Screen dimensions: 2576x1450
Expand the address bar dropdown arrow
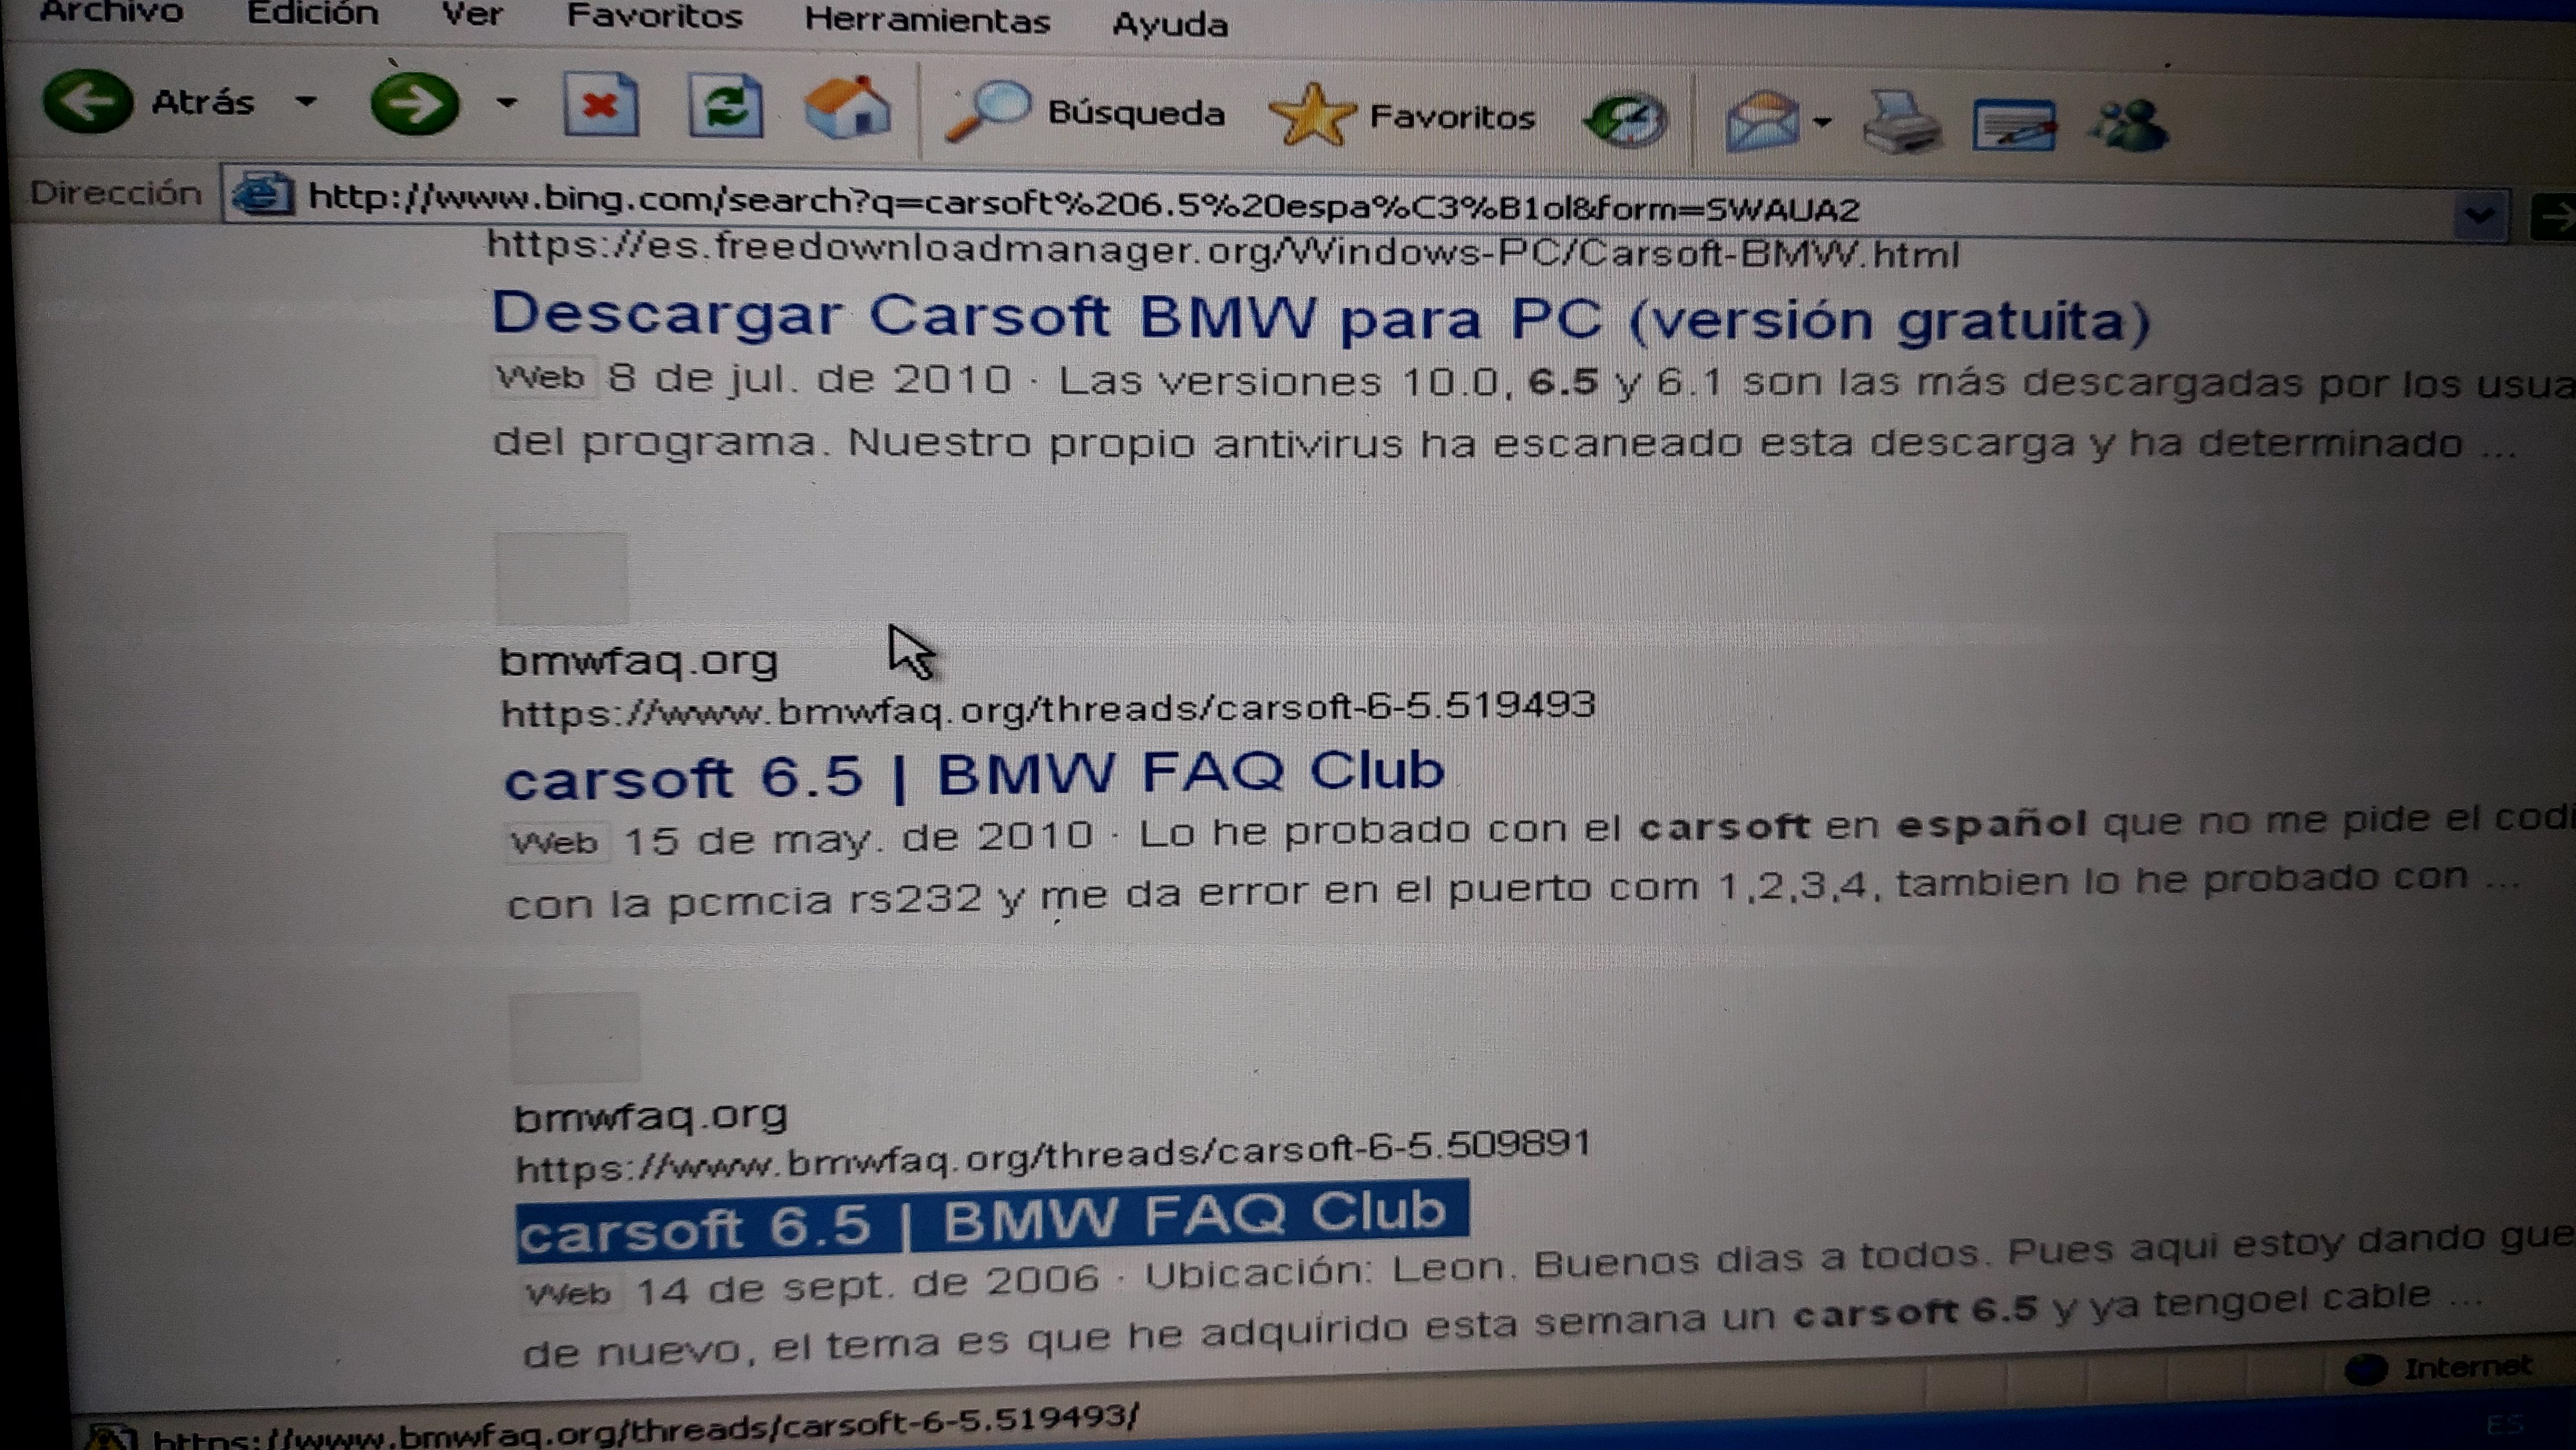[x=2479, y=215]
